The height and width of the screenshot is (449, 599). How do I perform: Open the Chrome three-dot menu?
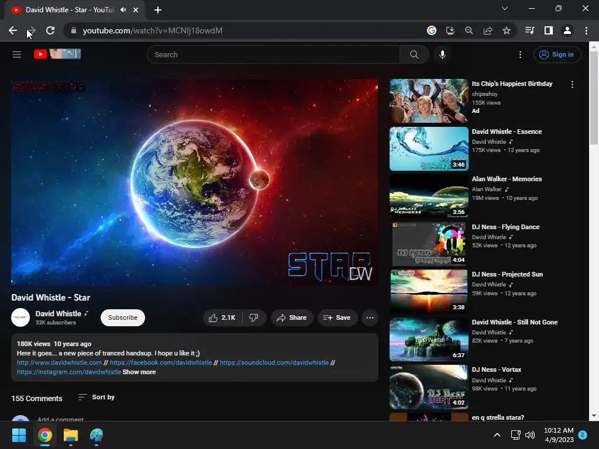point(586,30)
